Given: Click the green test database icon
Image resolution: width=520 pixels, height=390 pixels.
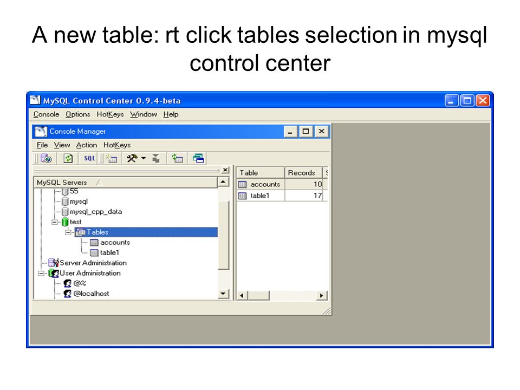Looking at the screenshot, I should (x=65, y=222).
